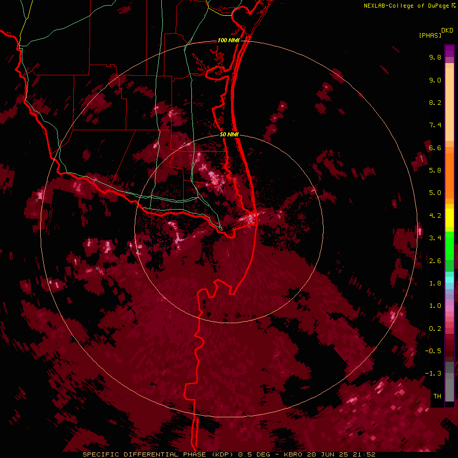
Task: Click the 6.6 value on the color scale
Action: pyautogui.click(x=435, y=148)
